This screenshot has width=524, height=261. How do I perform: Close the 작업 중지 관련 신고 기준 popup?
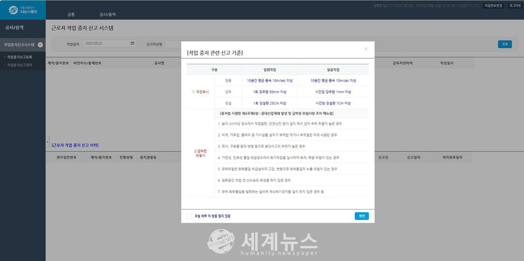point(366,49)
